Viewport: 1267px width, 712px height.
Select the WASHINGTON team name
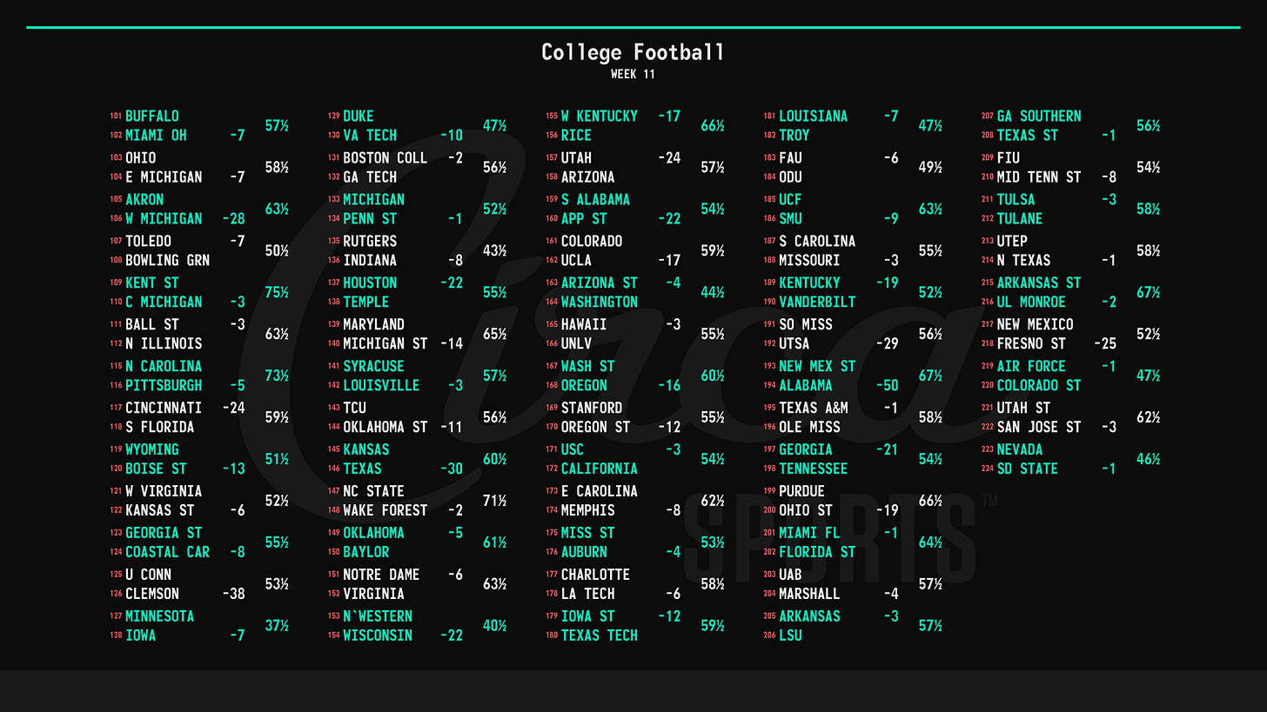point(600,302)
